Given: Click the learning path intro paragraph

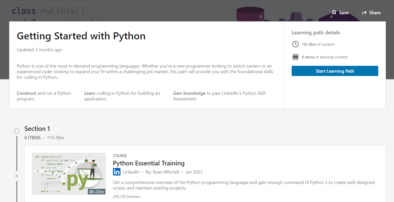Looking at the screenshot, I should point(145,72).
